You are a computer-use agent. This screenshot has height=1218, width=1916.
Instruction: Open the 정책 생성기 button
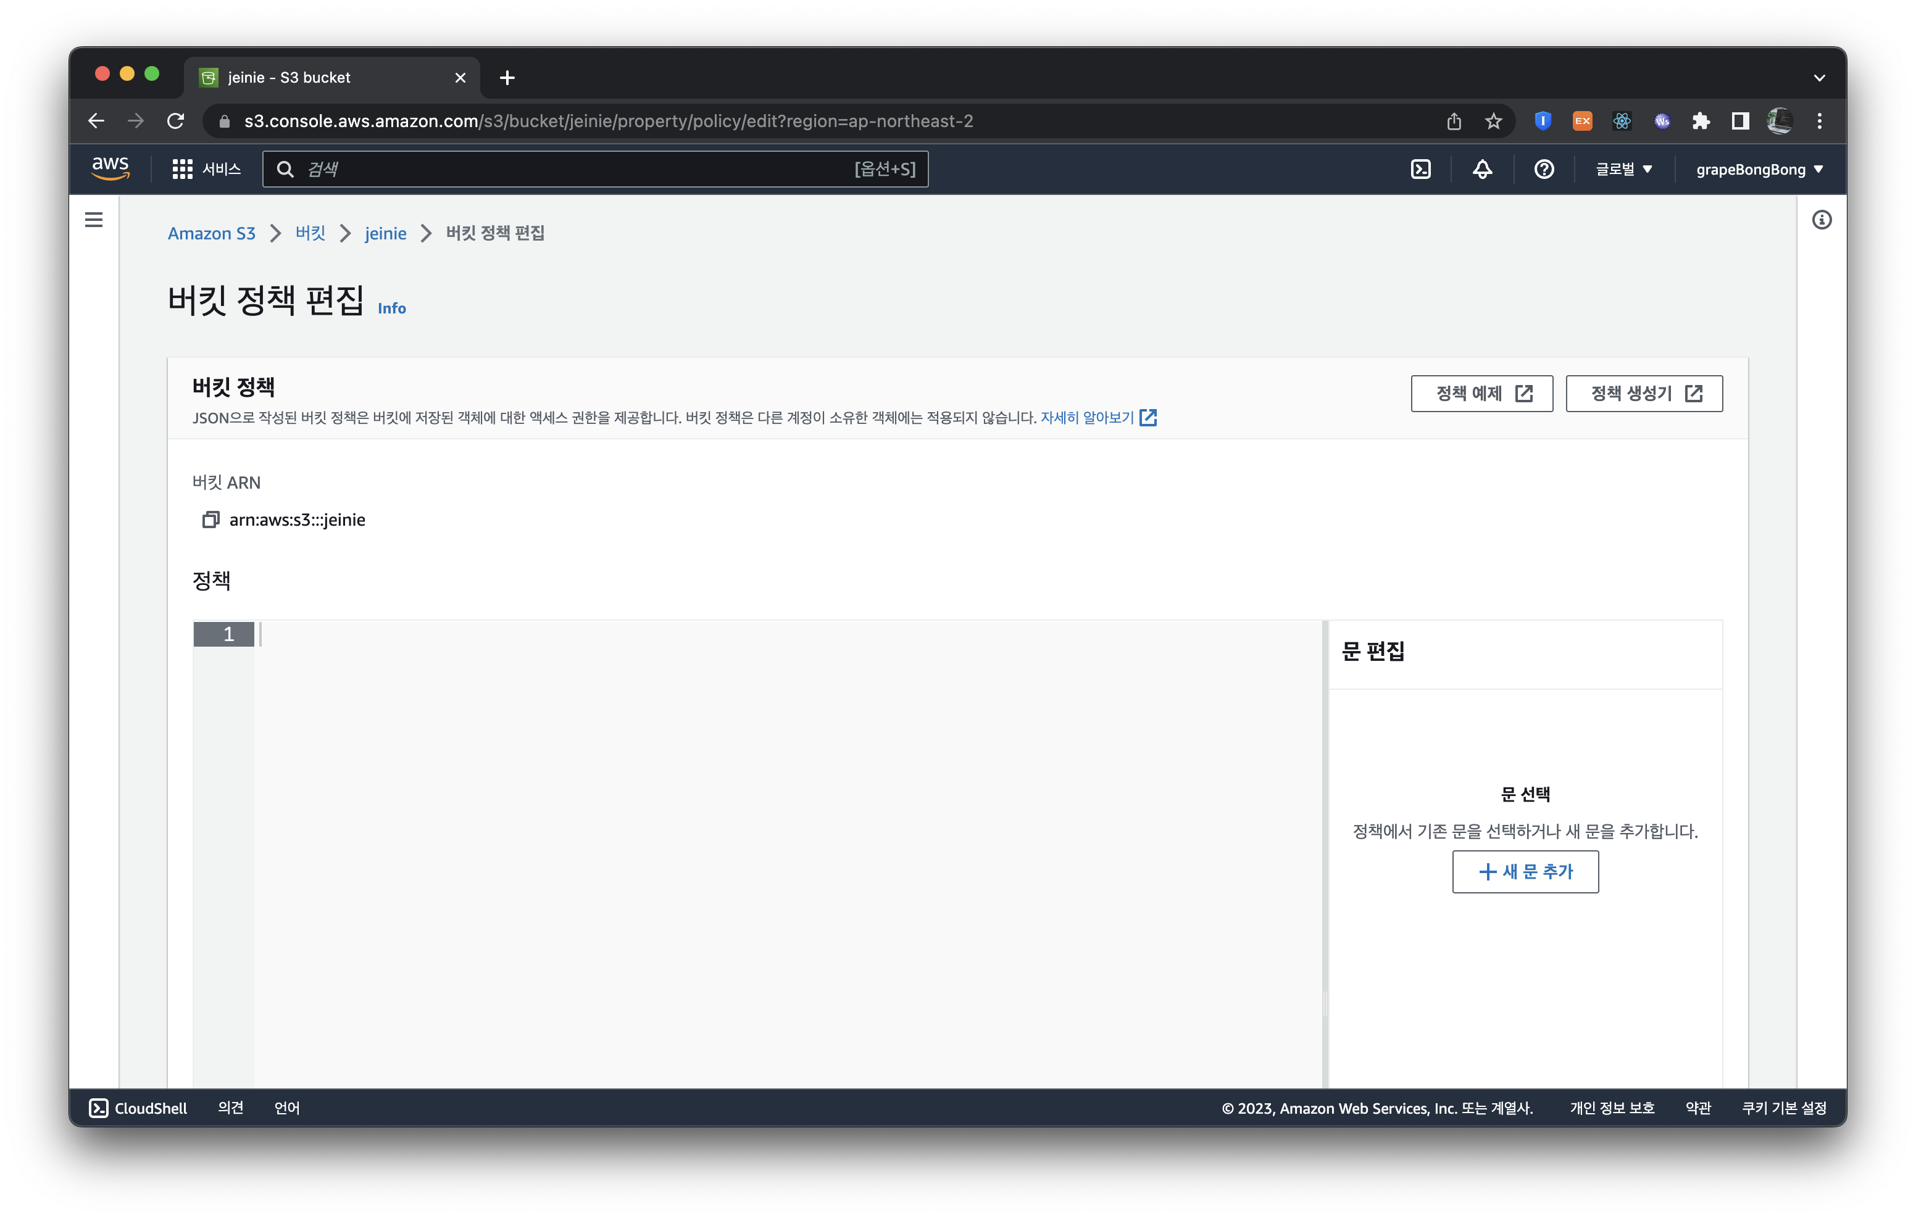pos(1643,393)
